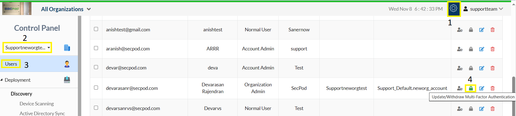516x116 pixels.
Task: Click the organization building icon in sidebar
Action: point(67,48)
